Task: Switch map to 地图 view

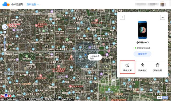Action: 160,98
